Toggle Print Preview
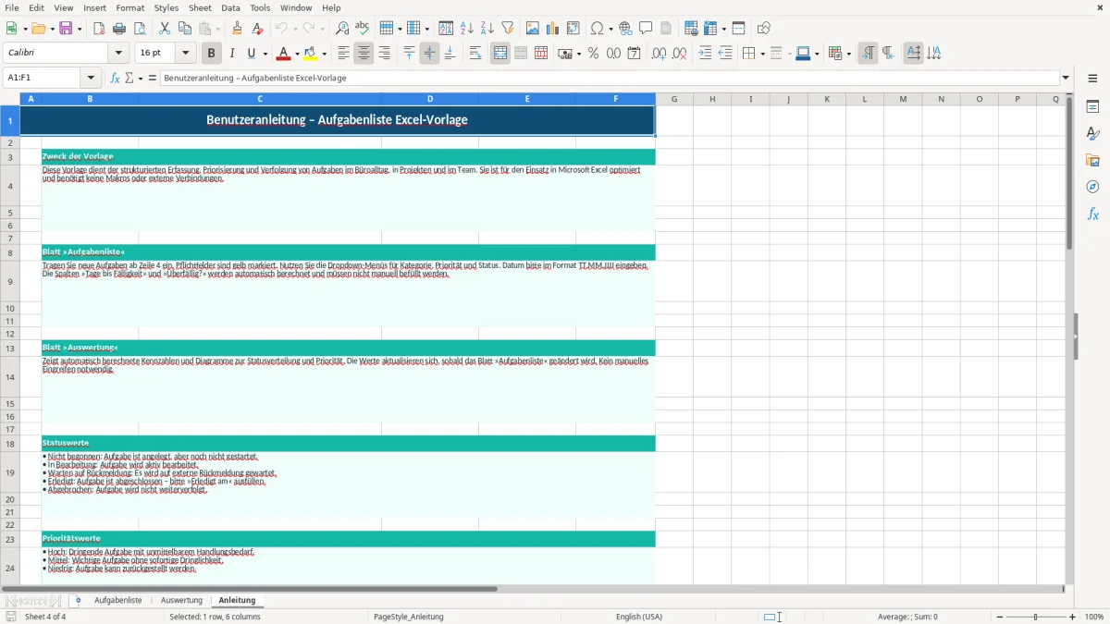Screen dimensions: 1110x624 pyautogui.click(x=140, y=29)
